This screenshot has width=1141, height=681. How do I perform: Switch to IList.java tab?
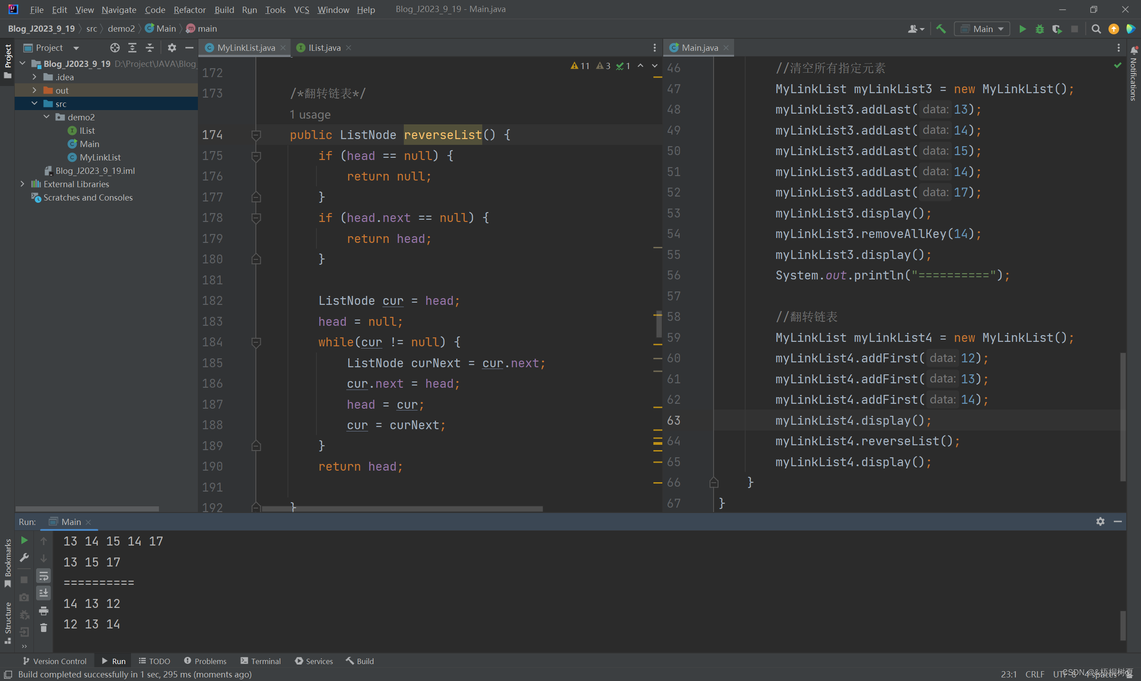coord(324,48)
